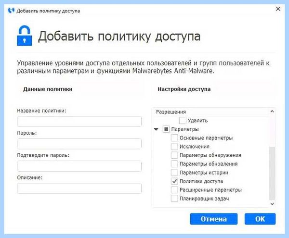Toggle the Параметры parent checkbox
289x238 pixels.
click(x=166, y=129)
